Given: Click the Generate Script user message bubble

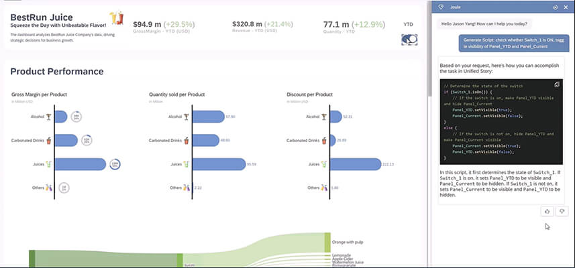Looking at the screenshot, I should click(x=514, y=43).
